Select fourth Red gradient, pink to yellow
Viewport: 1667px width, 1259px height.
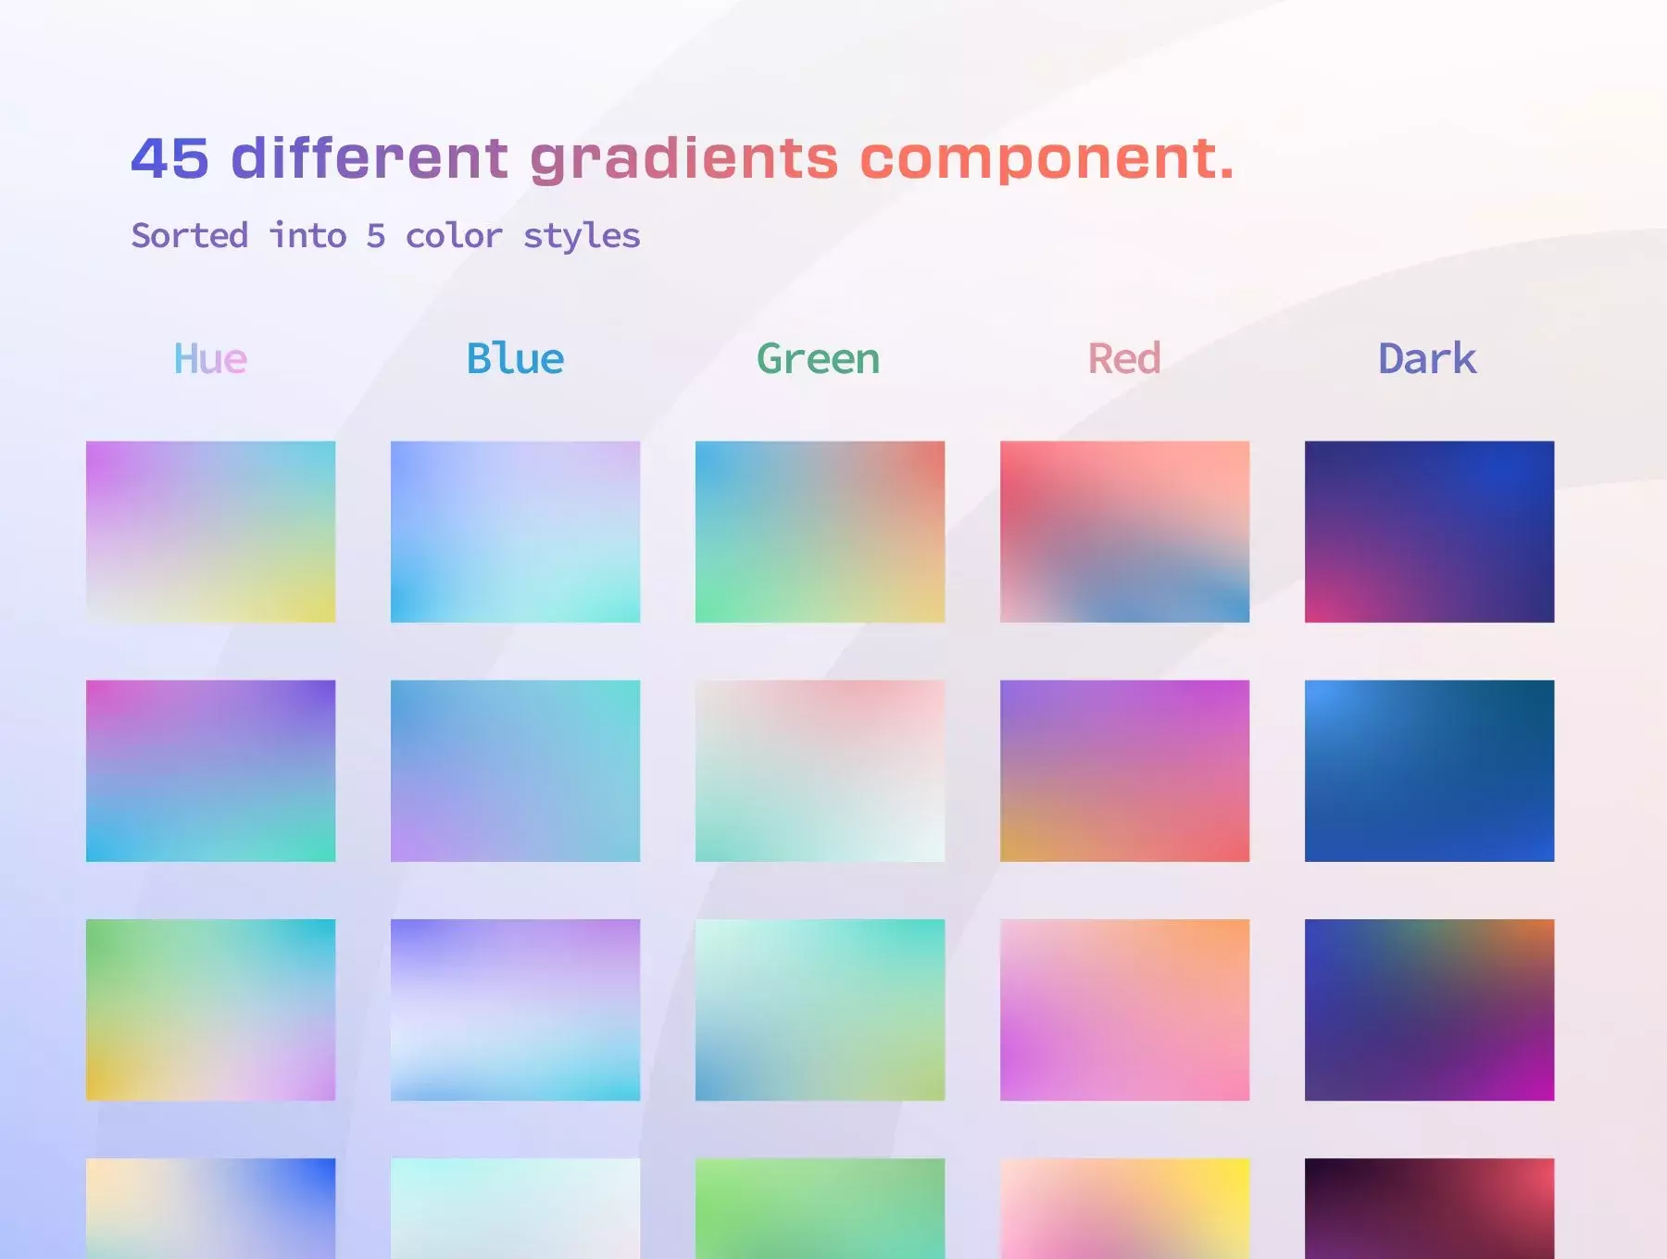pyautogui.click(x=1124, y=1208)
